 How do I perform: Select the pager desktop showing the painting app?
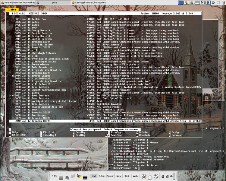coord(202,2)
